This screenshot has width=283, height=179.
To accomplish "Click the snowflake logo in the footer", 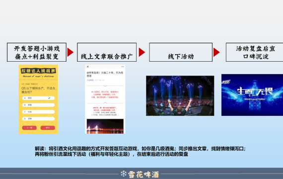I will click(x=124, y=174).
